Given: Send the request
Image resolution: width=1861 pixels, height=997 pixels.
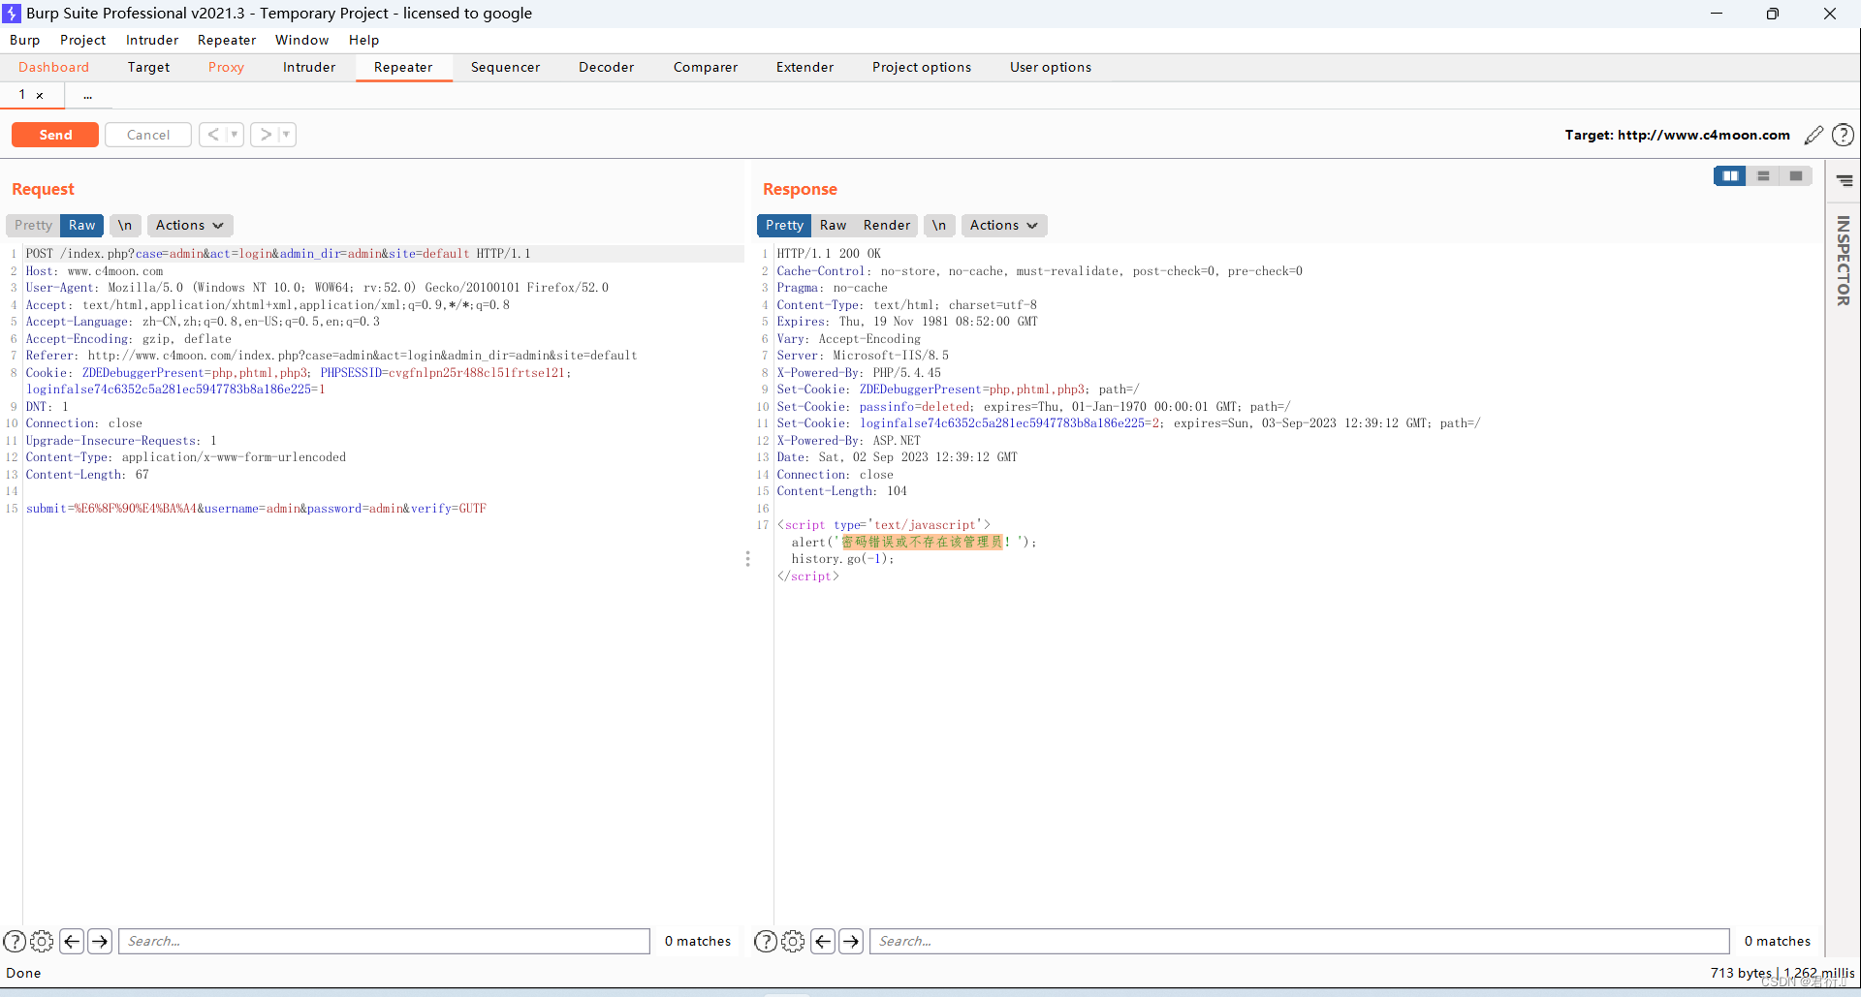Looking at the screenshot, I should [x=55, y=135].
